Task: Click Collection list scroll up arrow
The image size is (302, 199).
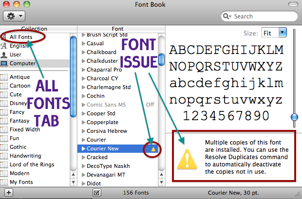Action: (x=73, y=174)
